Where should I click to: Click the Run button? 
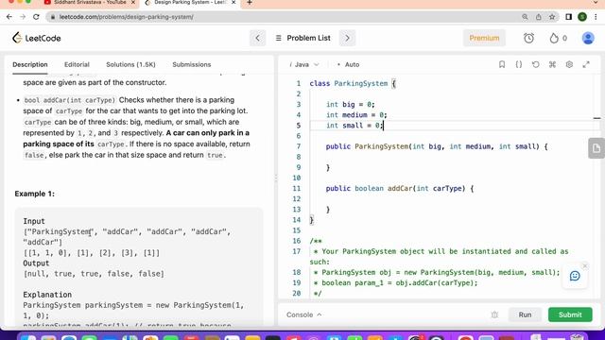coord(525,314)
